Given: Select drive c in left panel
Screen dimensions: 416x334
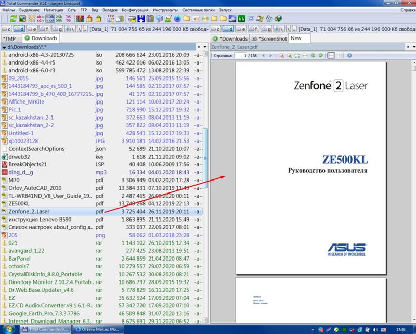Looking at the screenshot, I should tap(6, 29).
